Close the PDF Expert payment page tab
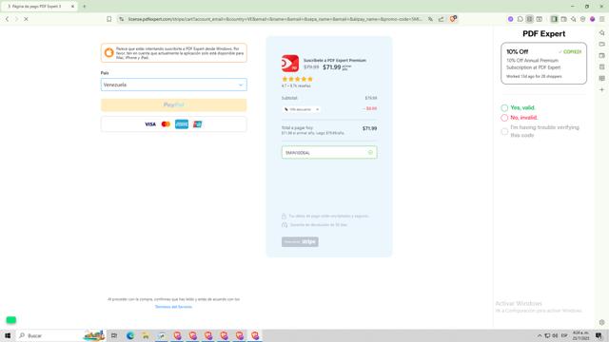This screenshot has width=609, height=342. [x=72, y=7]
